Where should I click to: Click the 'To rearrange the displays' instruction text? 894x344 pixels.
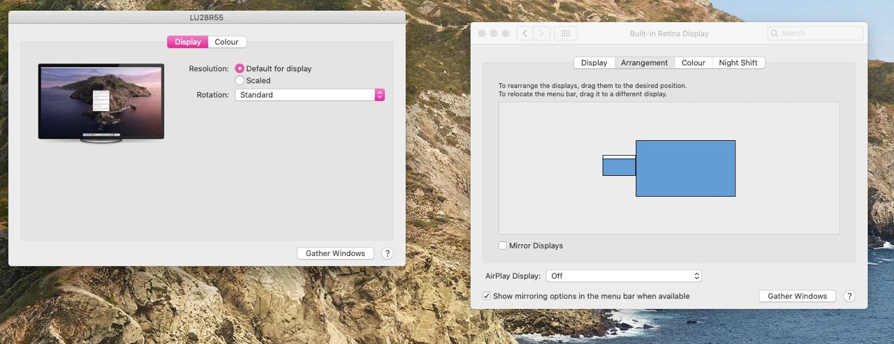coord(592,85)
